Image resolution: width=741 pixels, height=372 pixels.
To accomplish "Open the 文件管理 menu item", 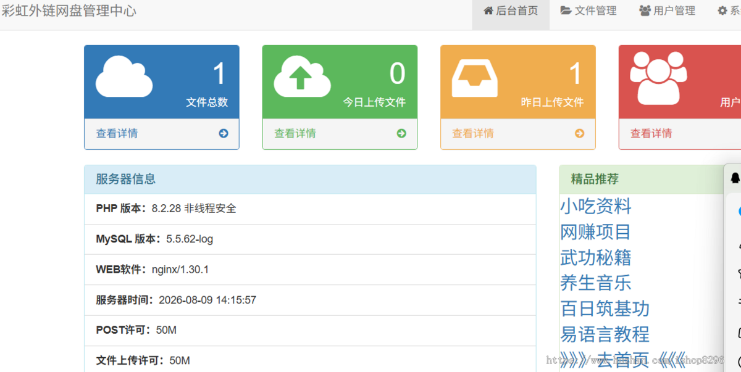I will [x=588, y=11].
